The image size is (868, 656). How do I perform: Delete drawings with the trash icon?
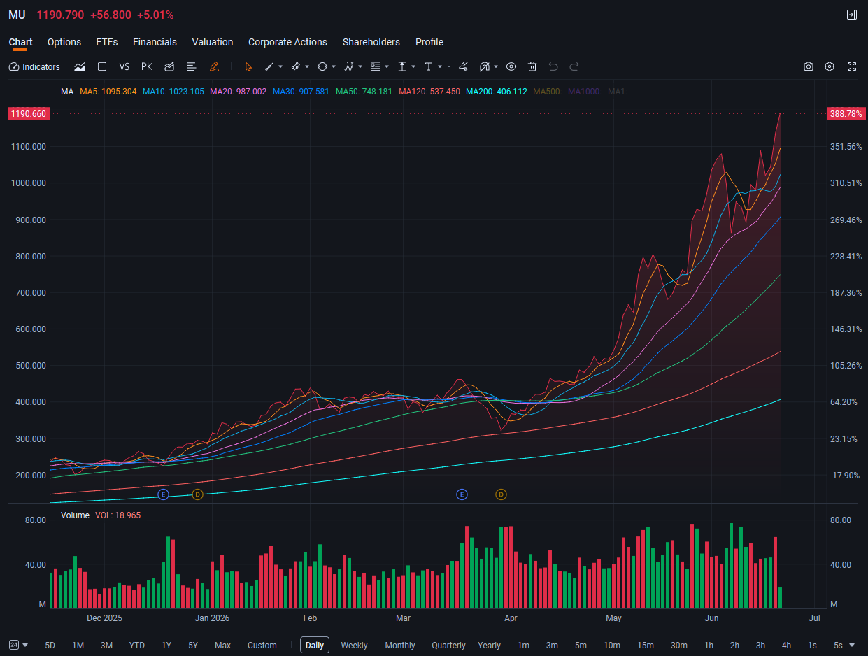(x=532, y=66)
